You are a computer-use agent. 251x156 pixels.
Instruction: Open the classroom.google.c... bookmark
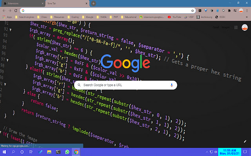[x=152, y=17]
